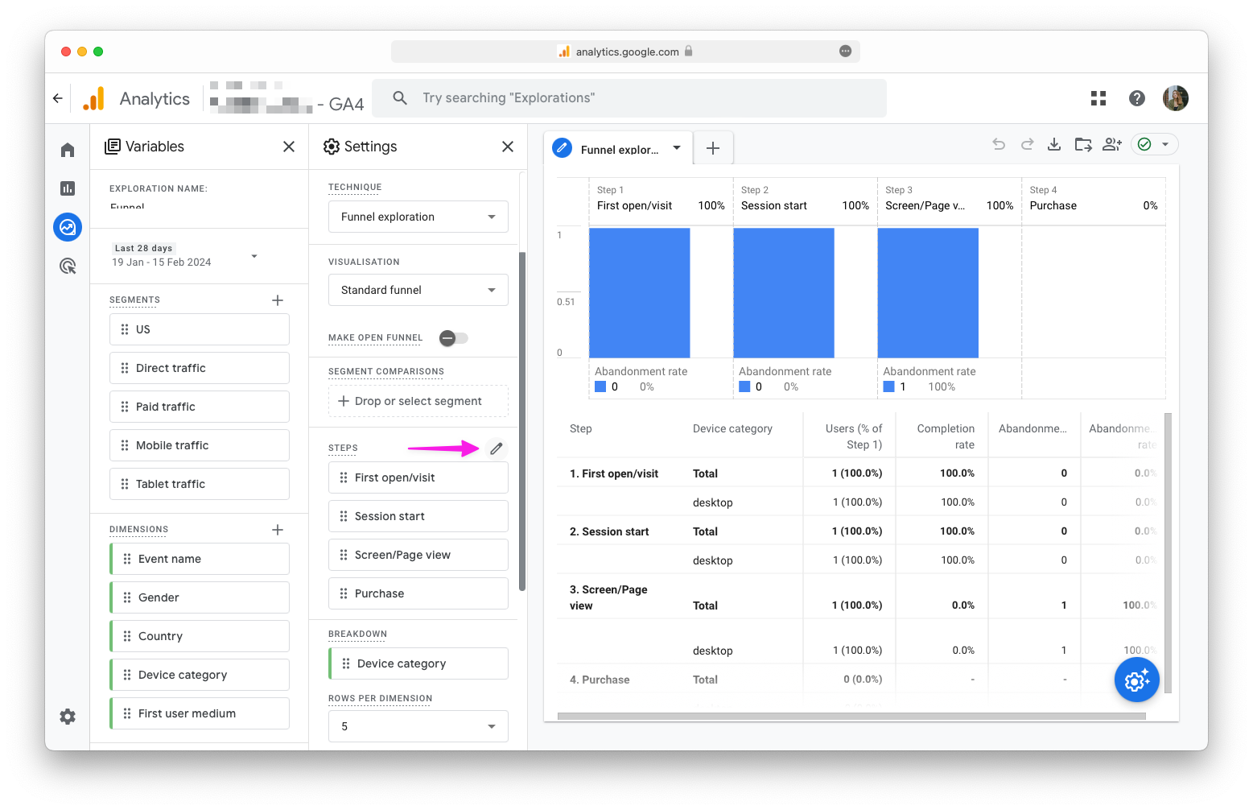This screenshot has width=1253, height=810.
Task: Select the Country dimension
Action: [x=200, y=636]
